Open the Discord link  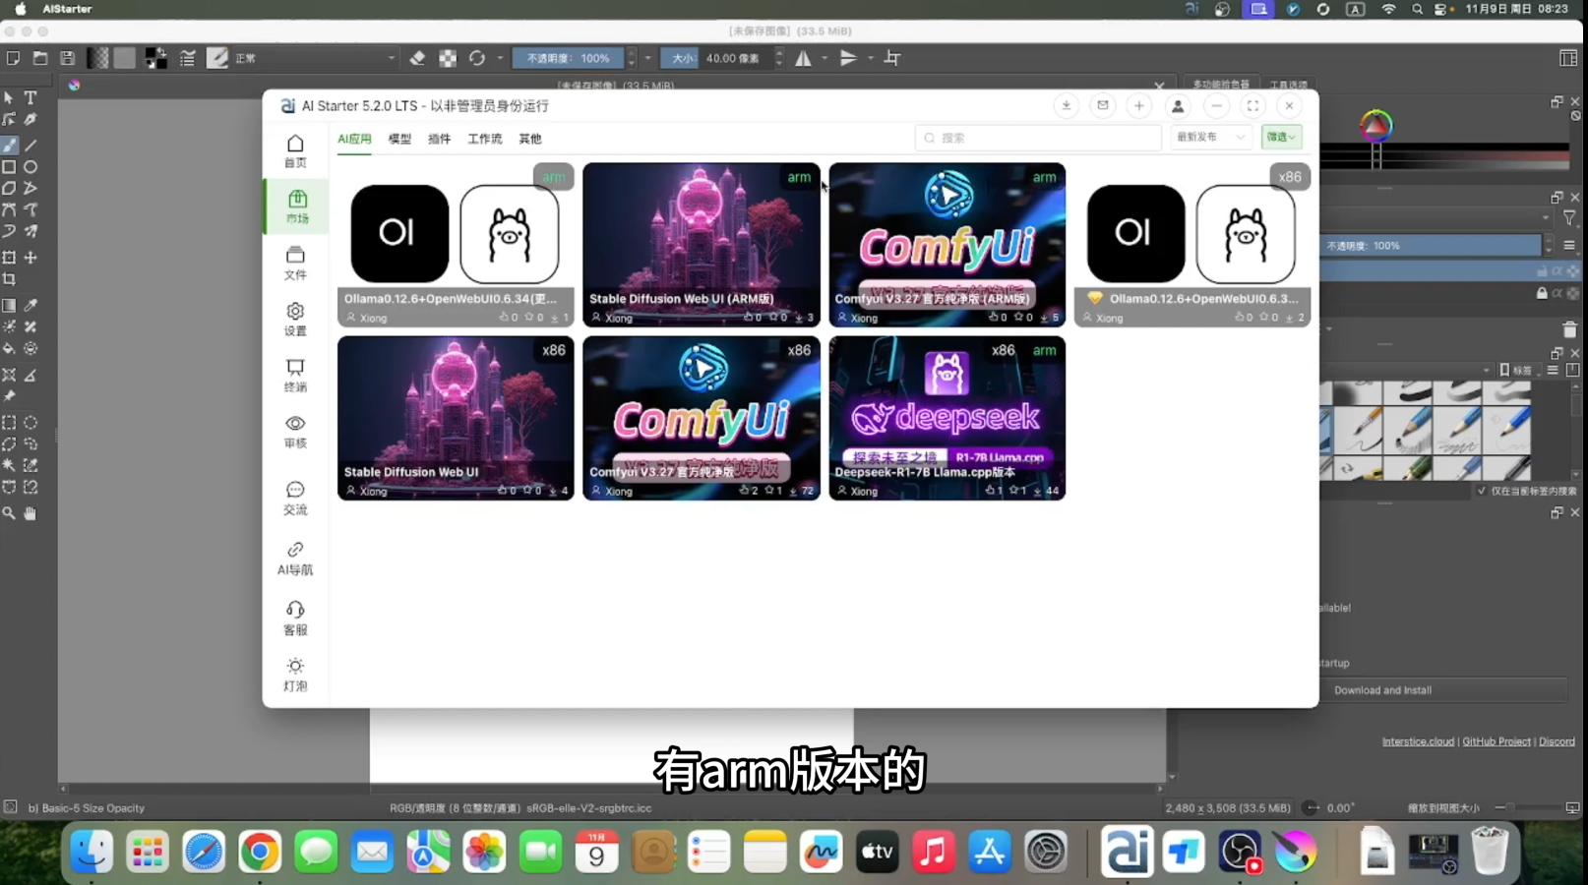coord(1557,741)
